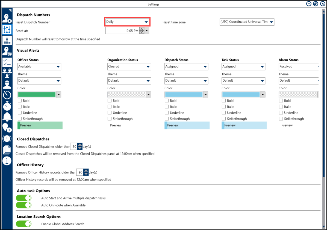Open the officer settings gear icon
This screenshot has height=230, width=327.
pyautogui.click(x=7, y=18)
